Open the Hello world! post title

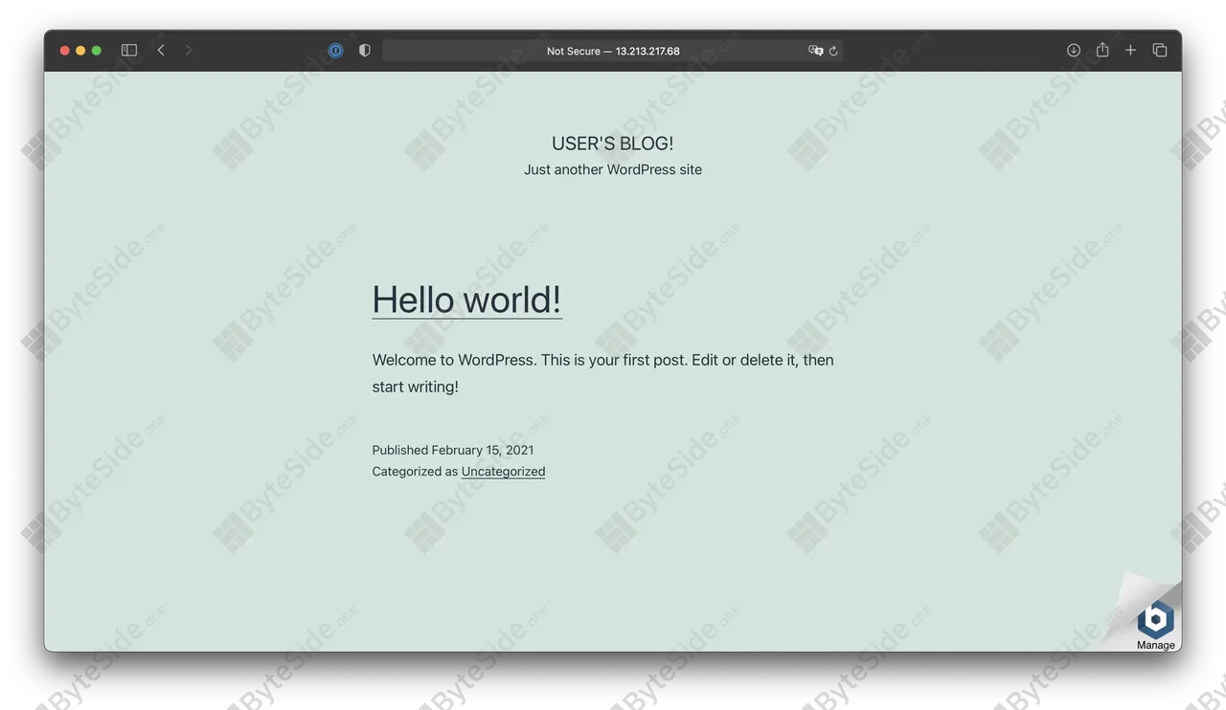tap(466, 300)
